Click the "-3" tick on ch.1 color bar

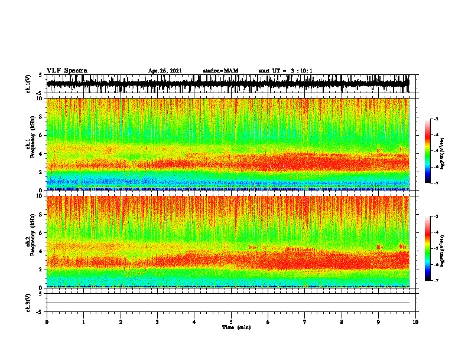click(x=436, y=119)
